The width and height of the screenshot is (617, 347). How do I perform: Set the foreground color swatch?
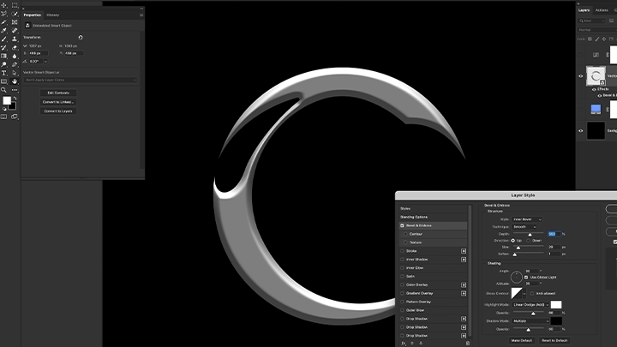[7, 101]
